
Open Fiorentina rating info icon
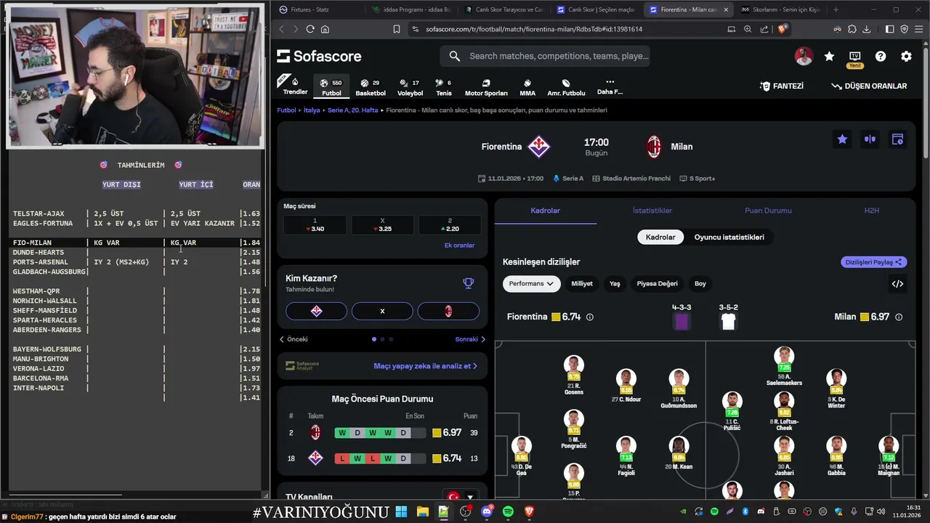pyautogui.click(x=589, y=317)
